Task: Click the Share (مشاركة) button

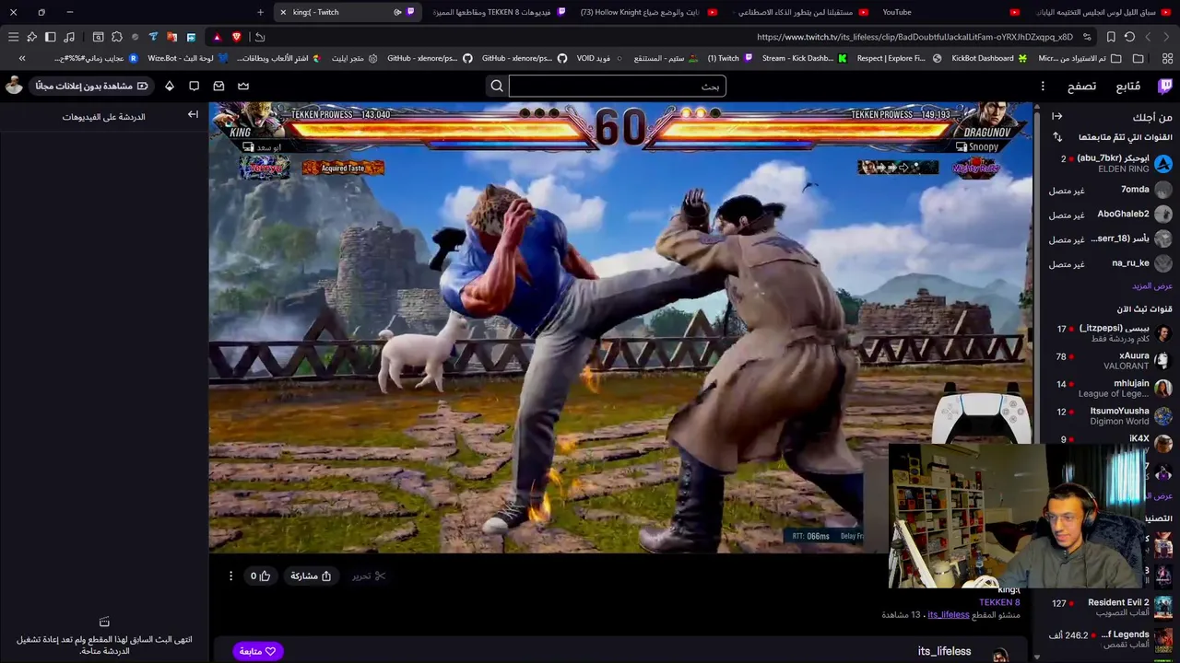Action: coord(311,576)
